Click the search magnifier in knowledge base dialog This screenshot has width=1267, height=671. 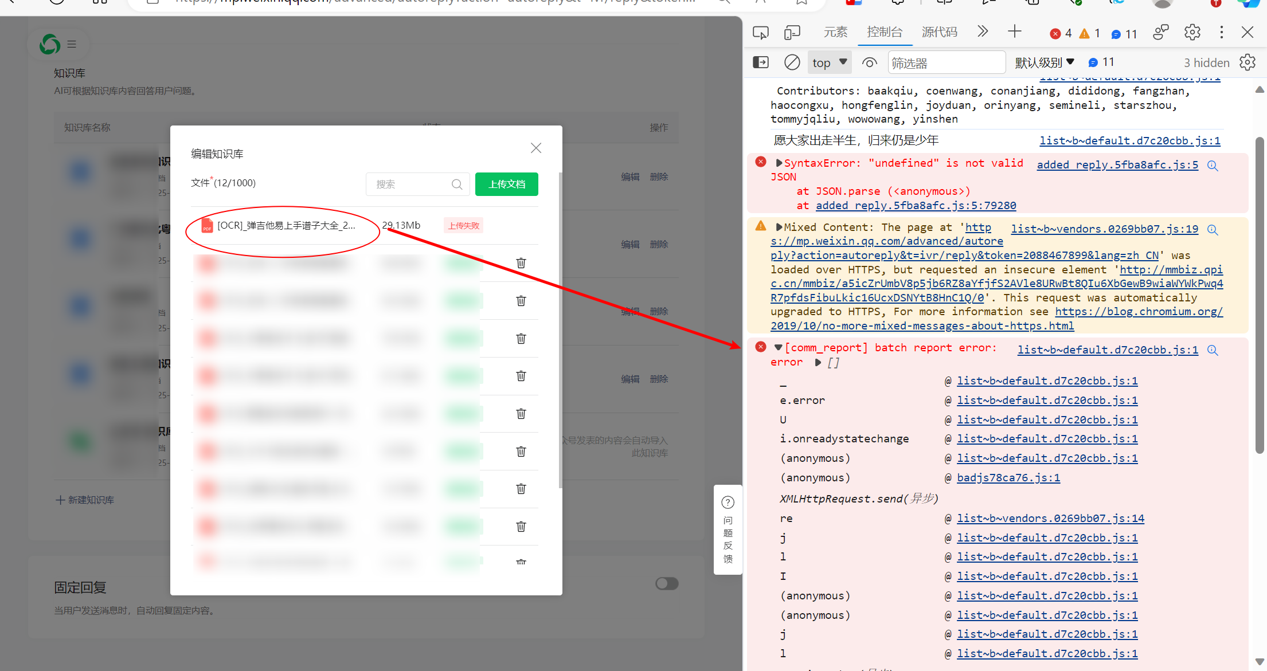pyautogui.click(x=456, y=185)
